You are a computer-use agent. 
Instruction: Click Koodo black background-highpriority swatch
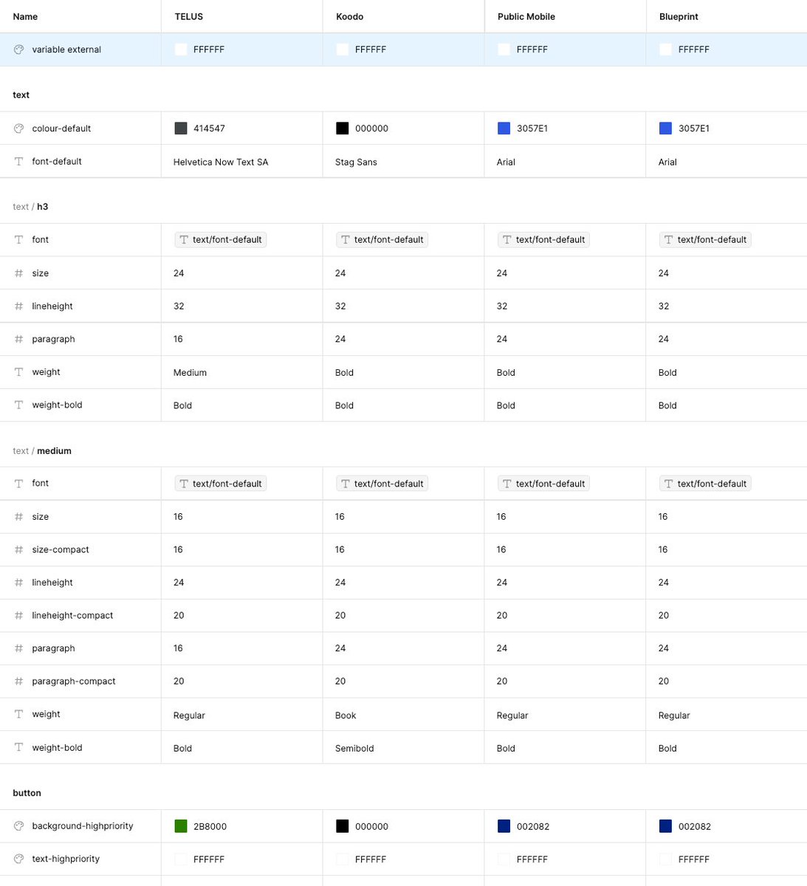[x=343, y=826]
